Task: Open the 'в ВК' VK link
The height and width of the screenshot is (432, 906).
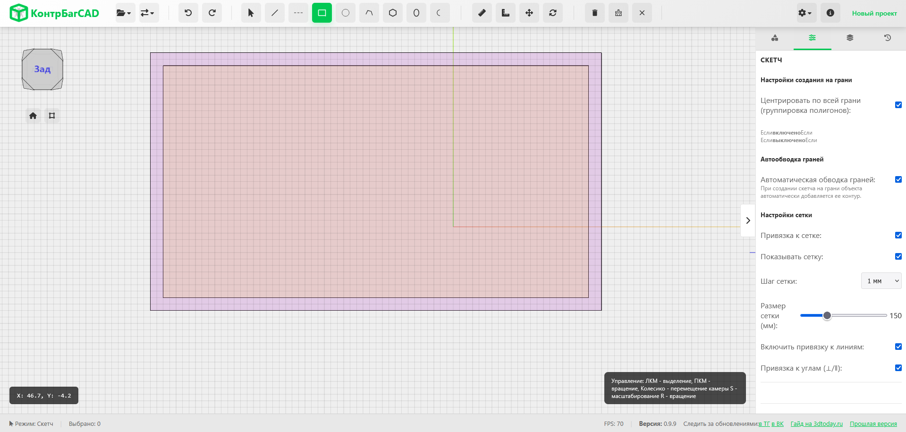Action: coord(778,424)
